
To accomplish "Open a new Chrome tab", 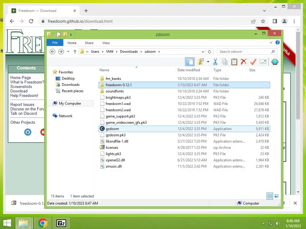I will click(x=86, y=11).
